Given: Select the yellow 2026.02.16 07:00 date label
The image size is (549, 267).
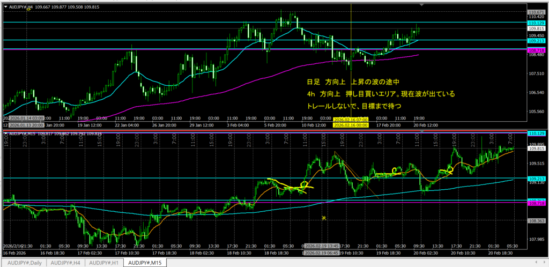Looking at the screenshot, I should 349,119.
